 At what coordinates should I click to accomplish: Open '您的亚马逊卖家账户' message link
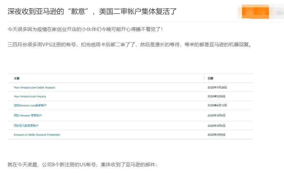click(x=26, y=125)
